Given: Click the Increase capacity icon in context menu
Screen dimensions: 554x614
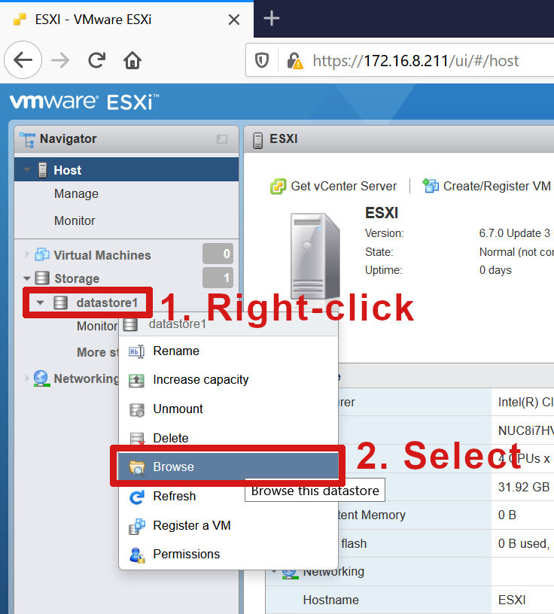Looking at the screenshot, I should 136,380.
